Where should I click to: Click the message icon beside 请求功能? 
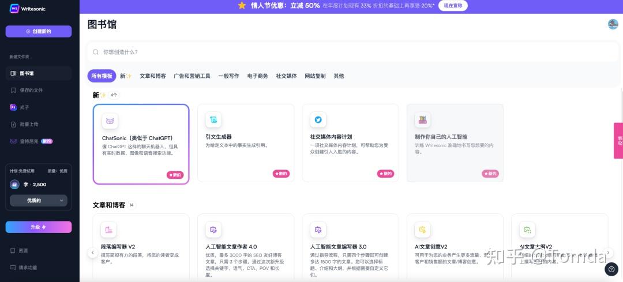(x=13, y=268)
